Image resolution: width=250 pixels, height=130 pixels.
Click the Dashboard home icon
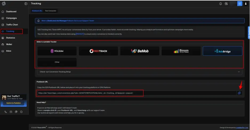(x=3, y=12)
